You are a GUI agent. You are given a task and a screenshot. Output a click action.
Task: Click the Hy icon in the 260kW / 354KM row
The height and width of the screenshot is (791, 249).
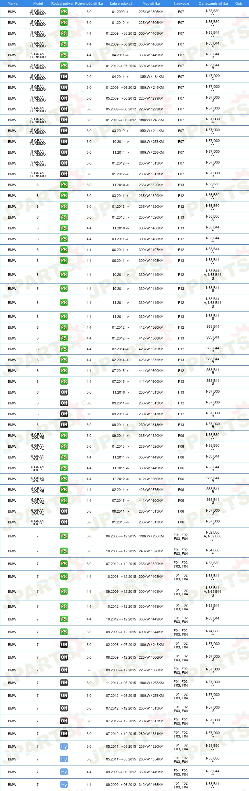click(64, 759)
